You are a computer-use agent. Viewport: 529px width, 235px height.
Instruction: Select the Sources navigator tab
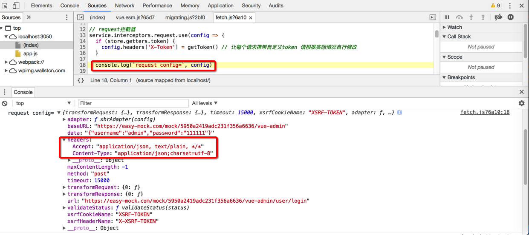click(x=11, y=17)
